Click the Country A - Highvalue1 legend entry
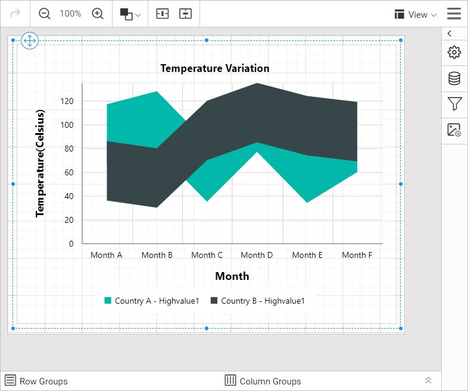Viewport: 468px width, 391px height. pyautogui.click(x=152, y=301)
